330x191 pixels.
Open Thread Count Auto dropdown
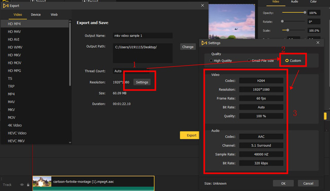[x=131, y=71]
